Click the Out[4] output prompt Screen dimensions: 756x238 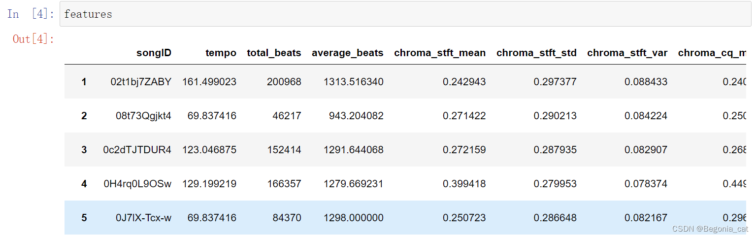pos(33,39)
